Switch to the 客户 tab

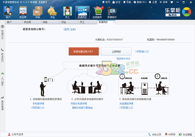(x=14, y=22)
